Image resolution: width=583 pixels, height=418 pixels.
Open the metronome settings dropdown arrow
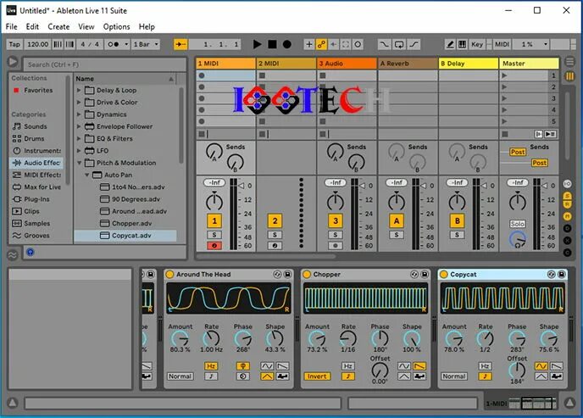(x=126, y=44)
